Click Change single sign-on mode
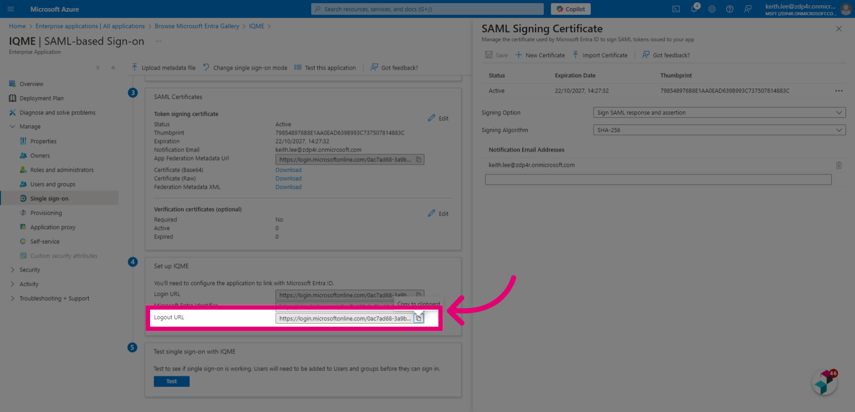The image size is (855, 412). (245, 68)
